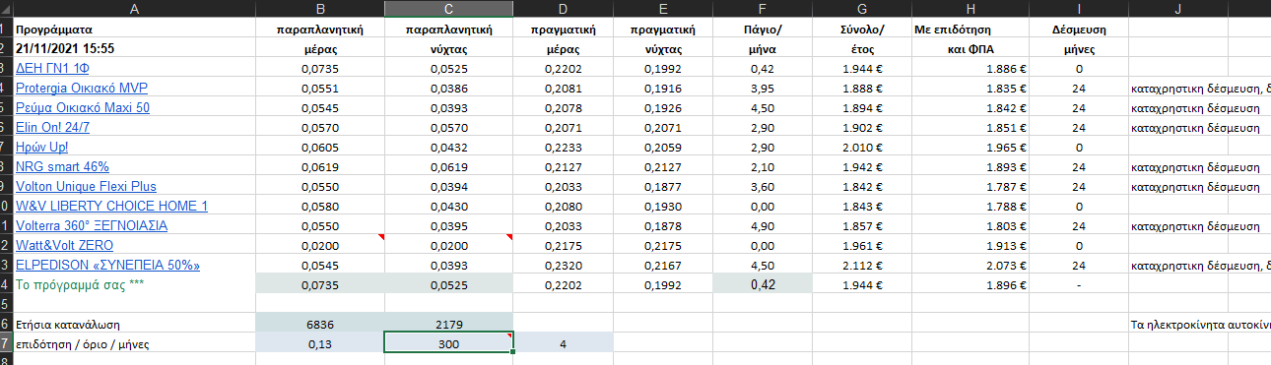Open the NRG smart 46% link
Image resolution: width=1271 pixels, height=365 pixels.
point(62,167)
